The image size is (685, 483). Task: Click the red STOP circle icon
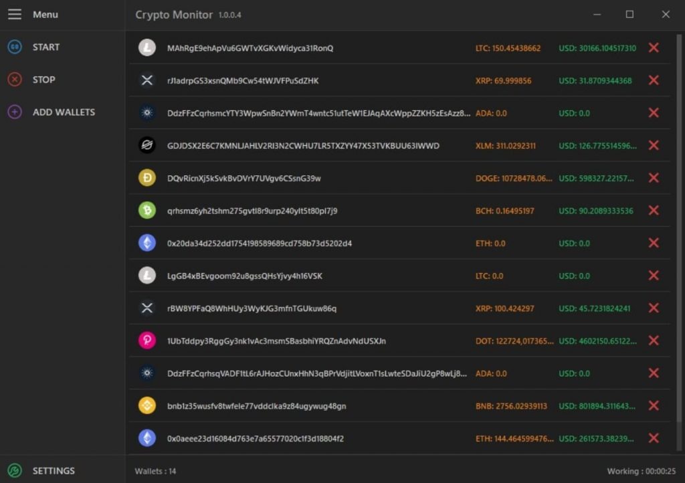click(15, 80)
